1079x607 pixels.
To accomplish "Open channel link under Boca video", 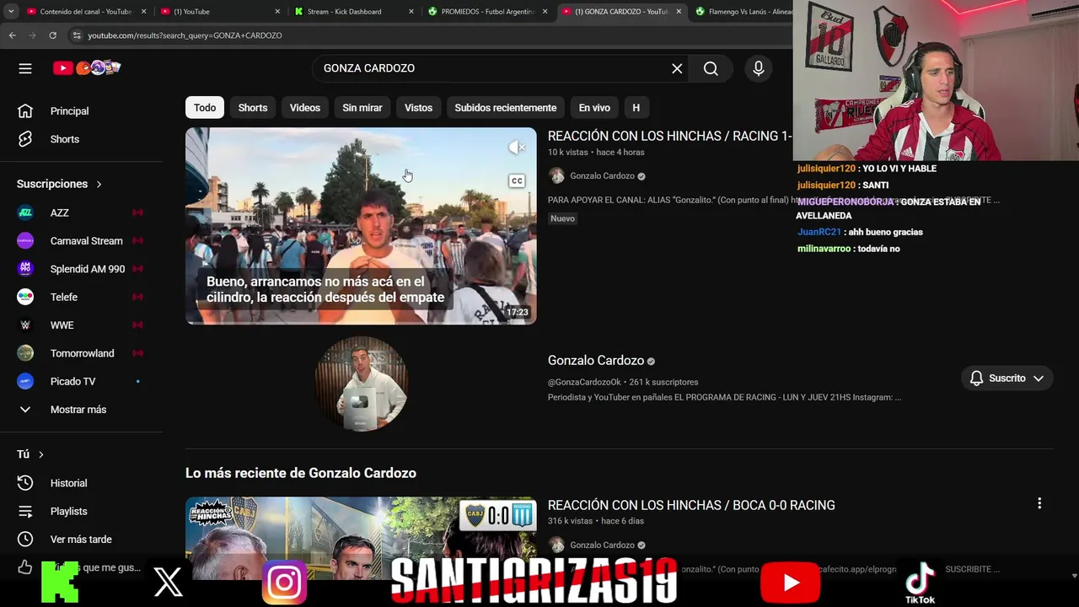I will (x=602, y=545).
